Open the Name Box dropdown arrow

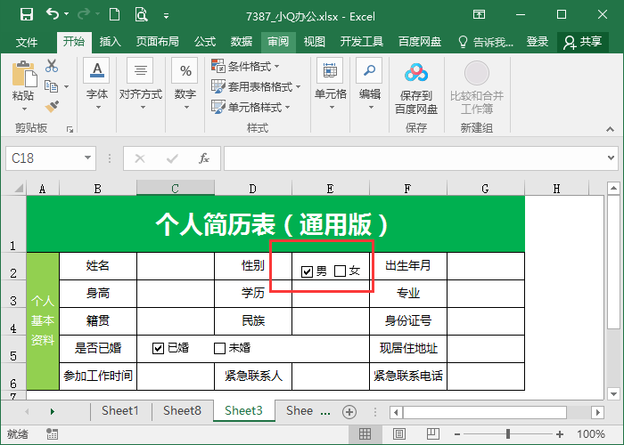click(87, 158)
